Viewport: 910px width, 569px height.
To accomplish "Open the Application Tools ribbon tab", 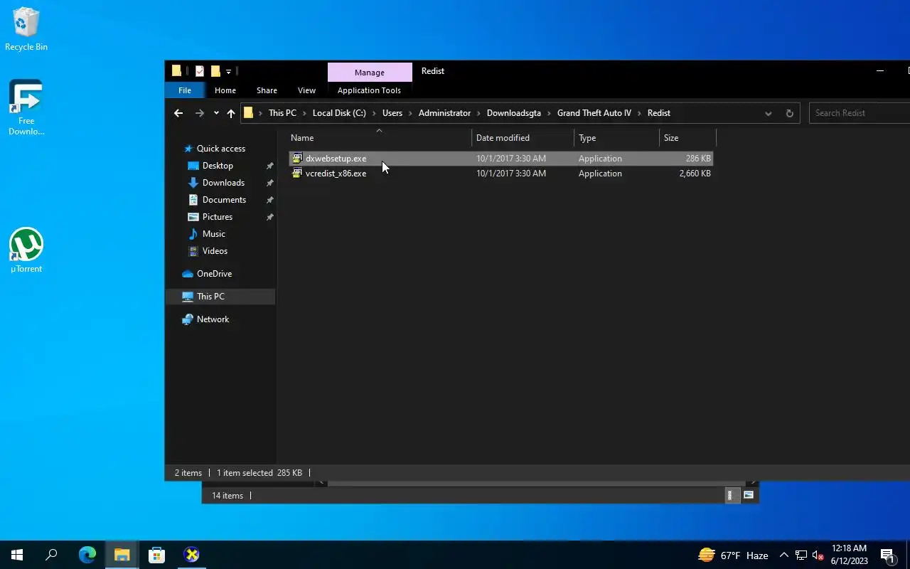I will click(369, 90).
